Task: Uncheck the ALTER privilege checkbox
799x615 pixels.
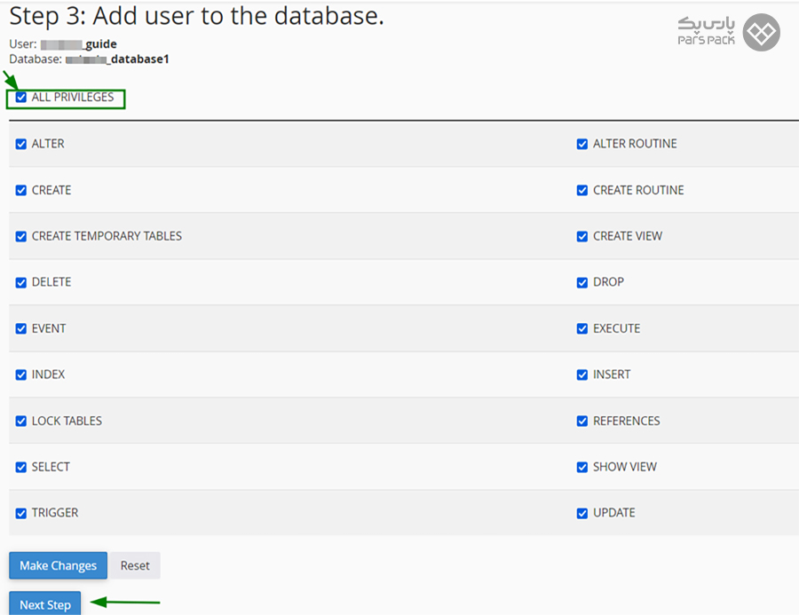Action: (x=21, y=144)
